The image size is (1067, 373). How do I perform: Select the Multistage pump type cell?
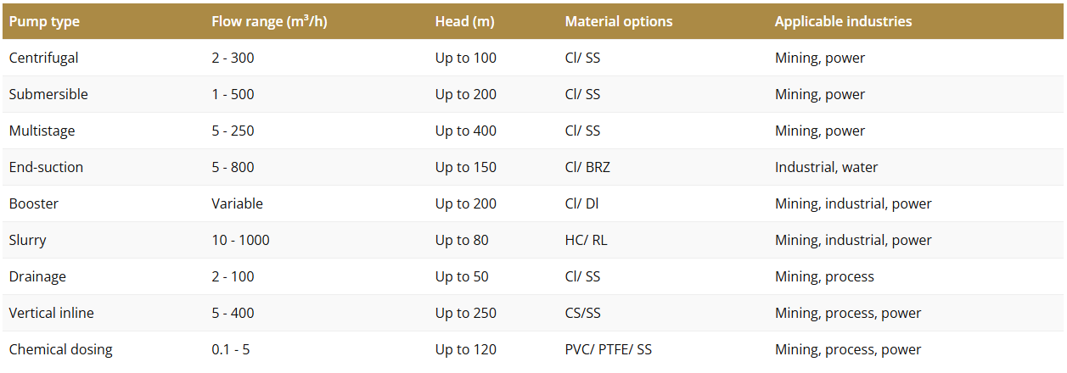point(42,131)
